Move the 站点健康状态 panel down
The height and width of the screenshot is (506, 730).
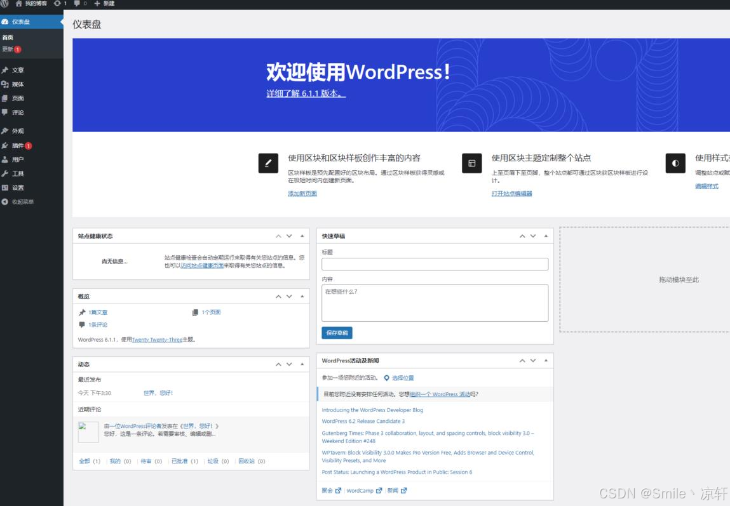coord(289,236)
